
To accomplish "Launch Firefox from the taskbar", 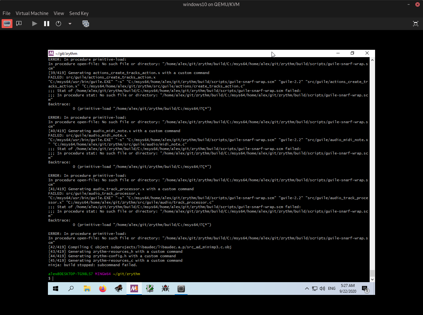I will coord(103,289).
